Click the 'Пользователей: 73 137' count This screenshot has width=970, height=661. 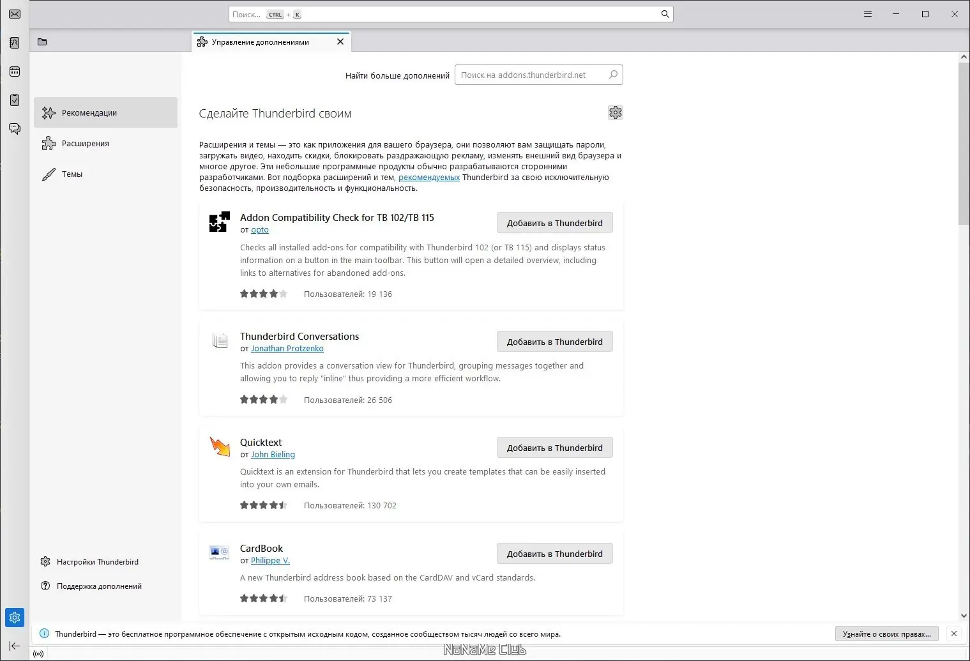click(x=348, y=599)
